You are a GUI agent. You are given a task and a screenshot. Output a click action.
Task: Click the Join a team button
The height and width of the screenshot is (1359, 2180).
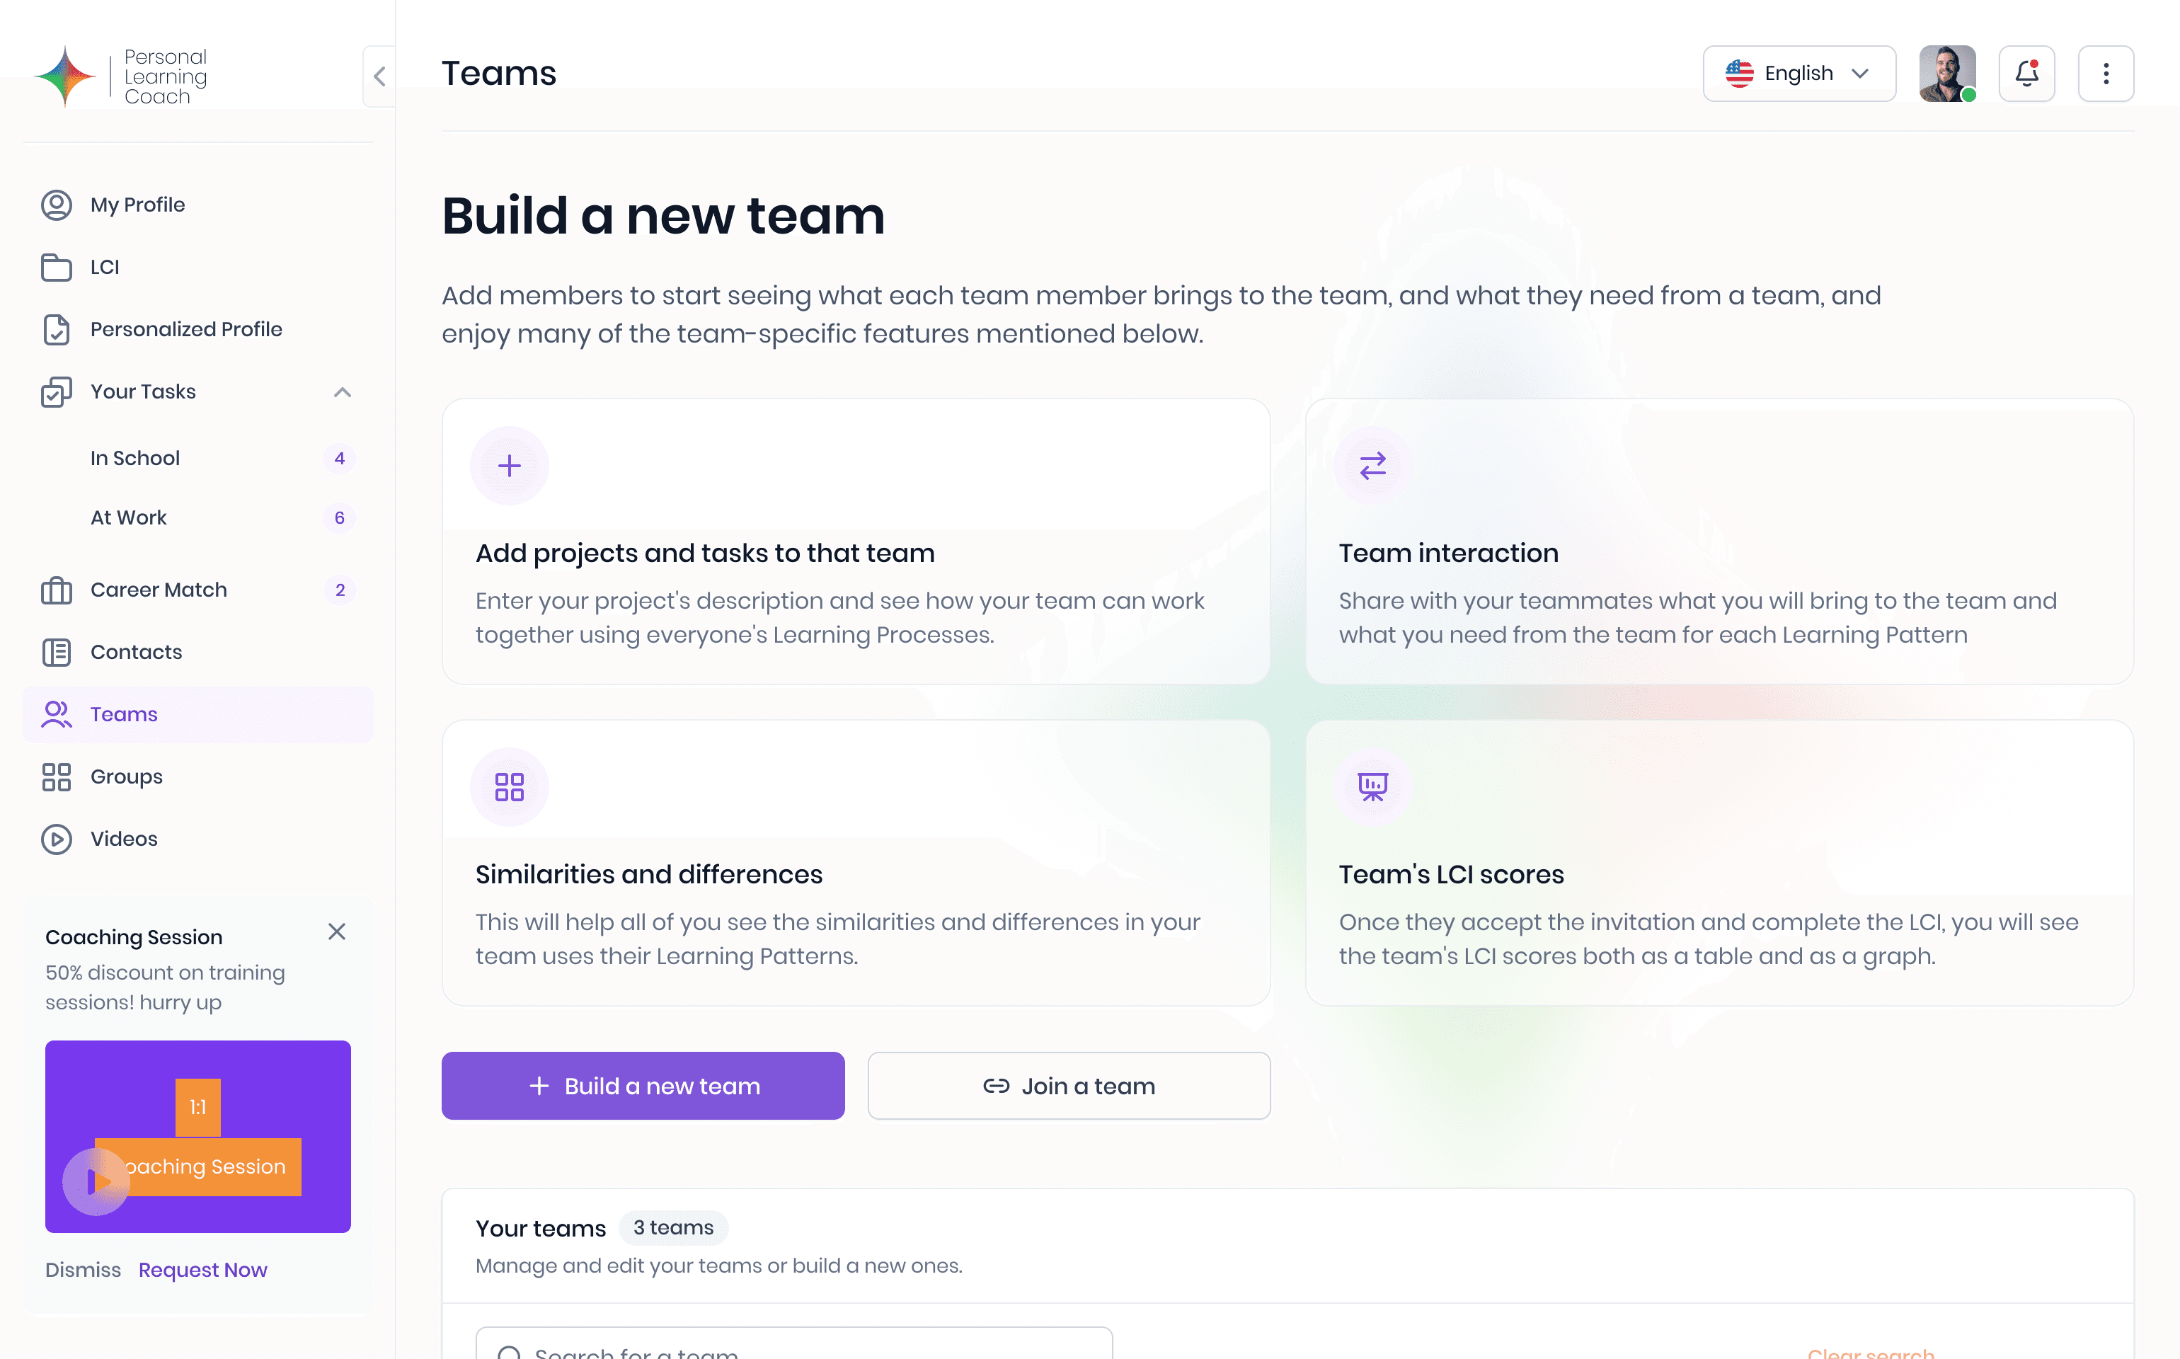click(1069, 1085)
